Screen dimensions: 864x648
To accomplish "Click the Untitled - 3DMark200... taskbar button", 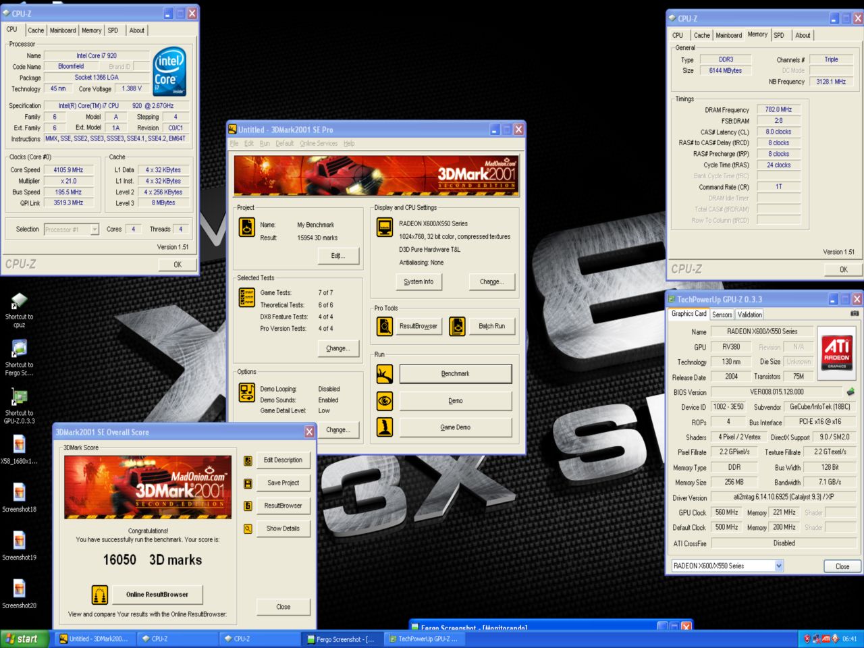I will [94, 639].
